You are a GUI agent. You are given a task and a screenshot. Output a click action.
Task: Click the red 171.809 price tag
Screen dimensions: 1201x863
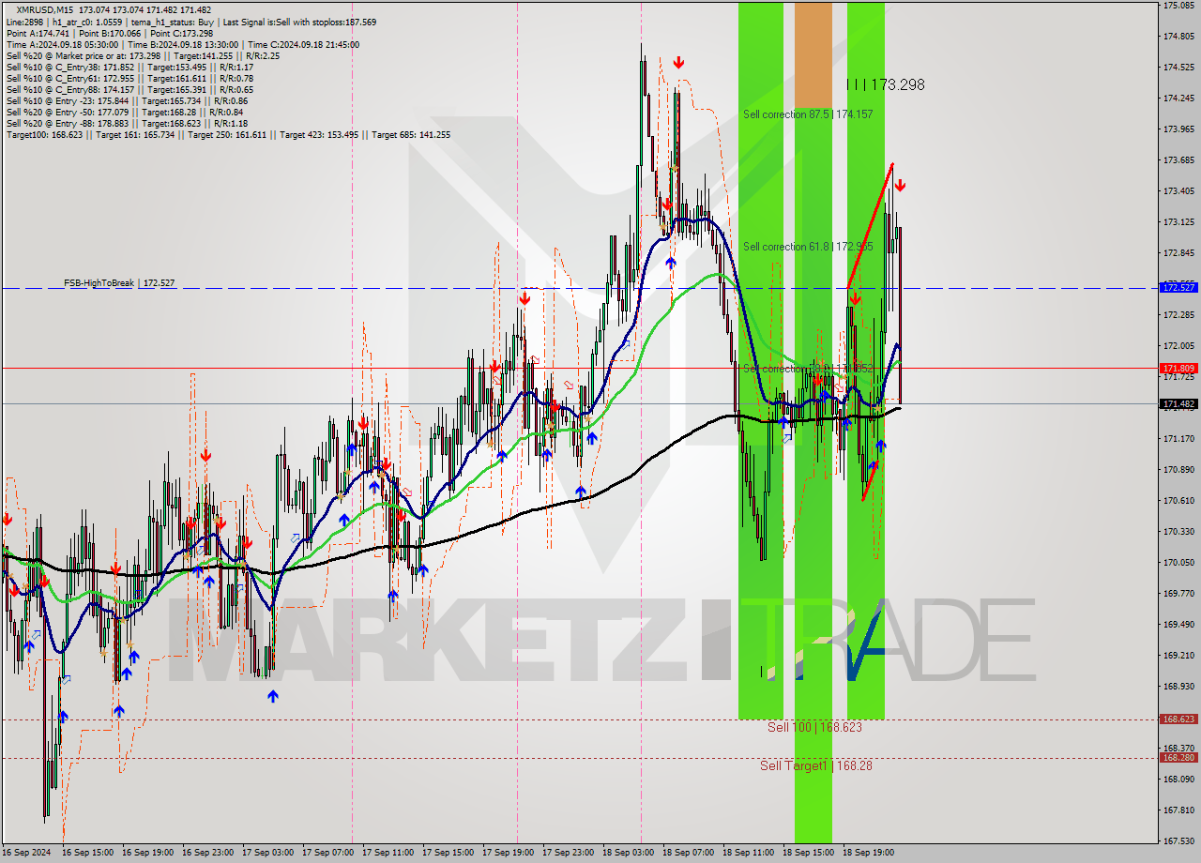(x=1178, y=369)
